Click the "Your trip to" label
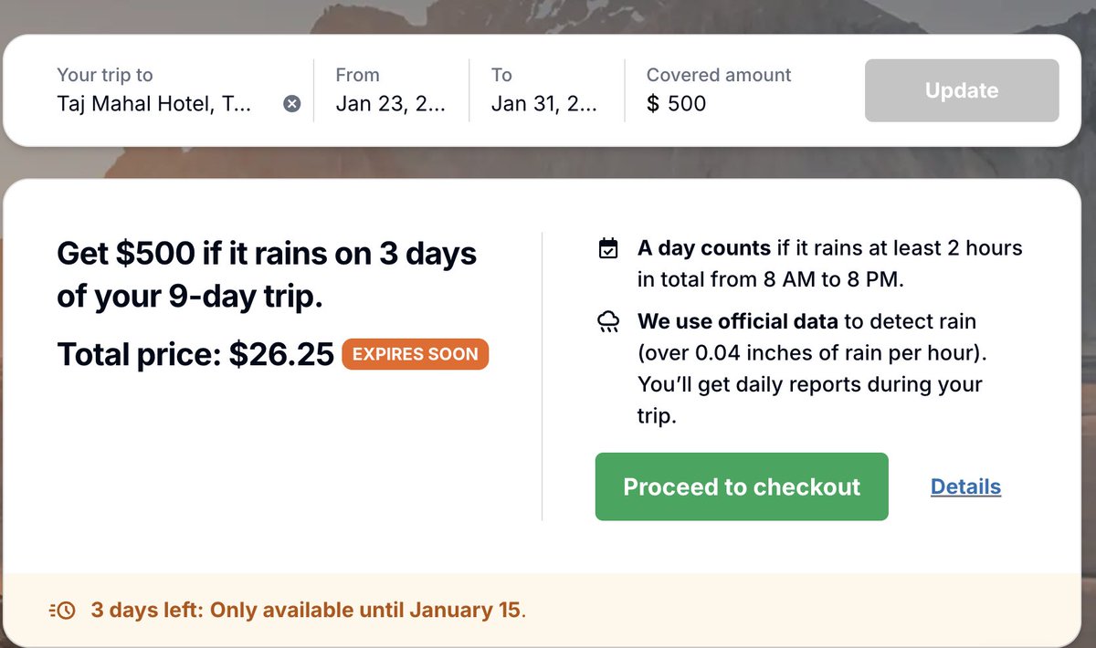Viewport: 1096px width, 648px height. point(105,75)
